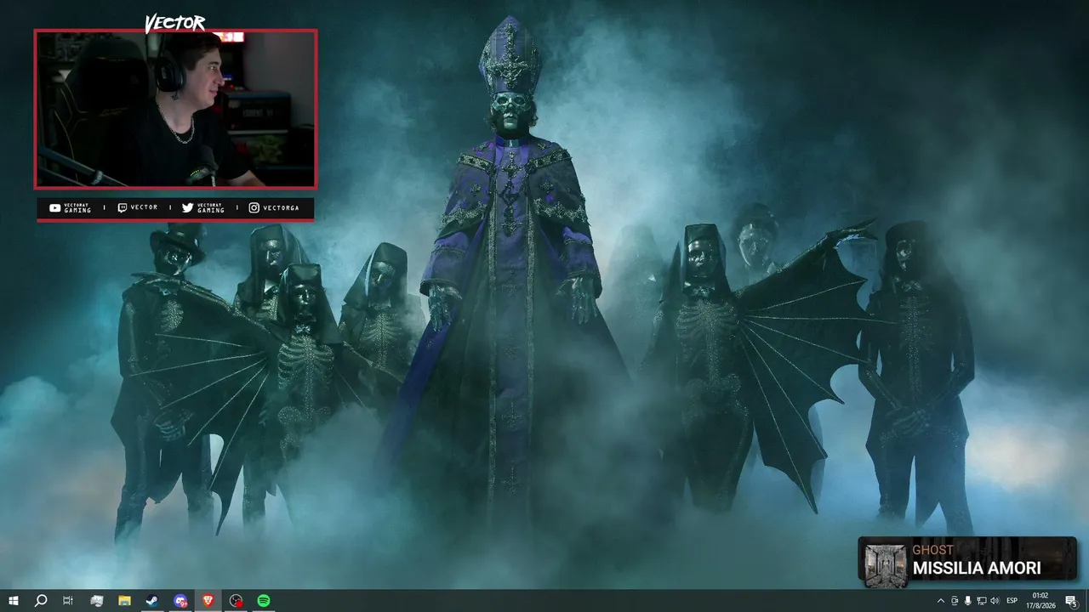Open the Windows Start menu
The width and height of the screenshot is (1089, 612).
pos(14,601)
